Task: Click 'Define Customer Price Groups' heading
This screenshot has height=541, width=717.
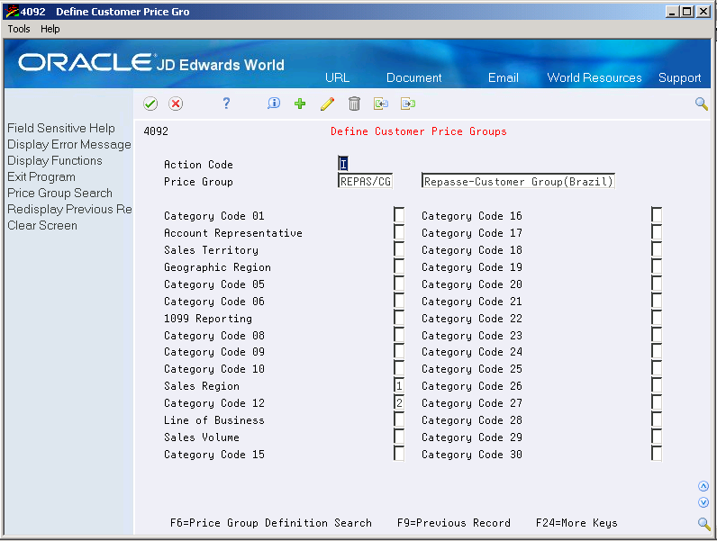Action: [419, 131]
